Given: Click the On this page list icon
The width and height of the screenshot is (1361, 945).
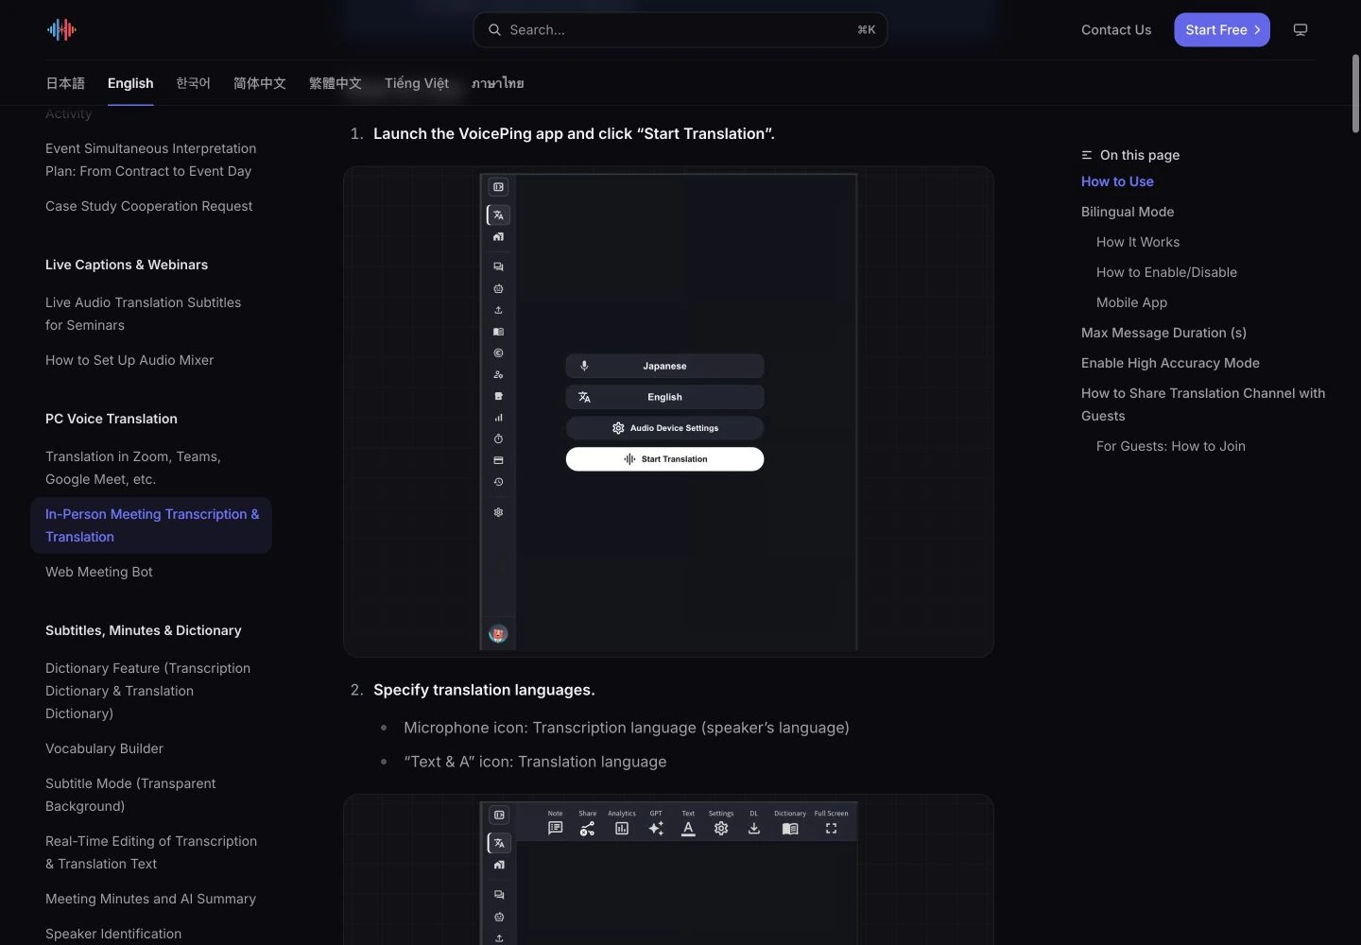Looking at the screenshot, I should coord(1087,155).
